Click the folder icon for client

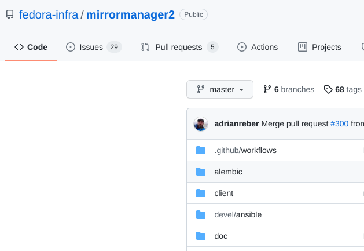(x=201, y=193)
